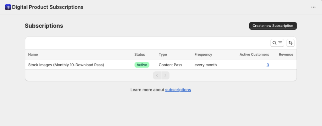Viewport: 322px width, 126px height.
Task: Click the Frequency column header
Action: click(203, 54)
